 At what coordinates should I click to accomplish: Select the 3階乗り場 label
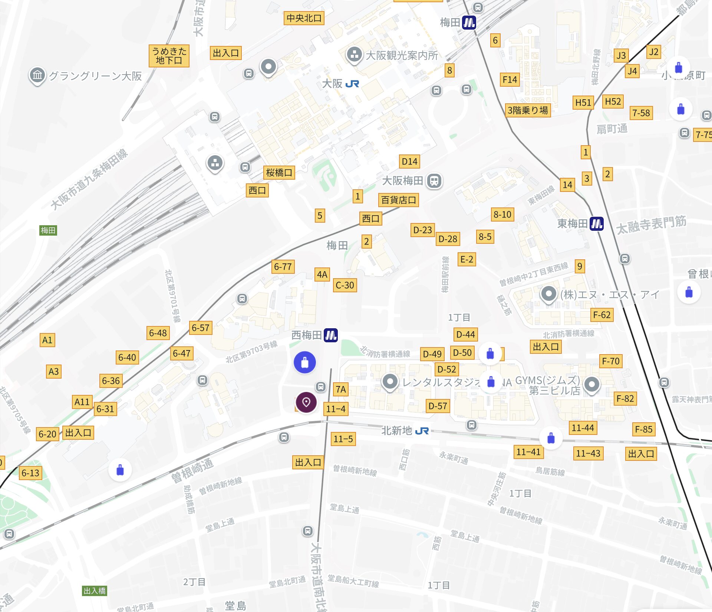pyautogui.click(x=528, y=110)
